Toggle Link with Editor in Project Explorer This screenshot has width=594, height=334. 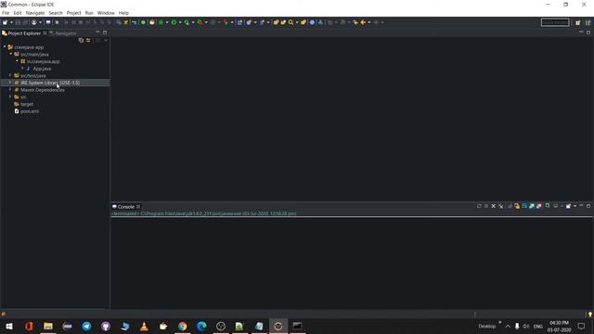point(88,40)
